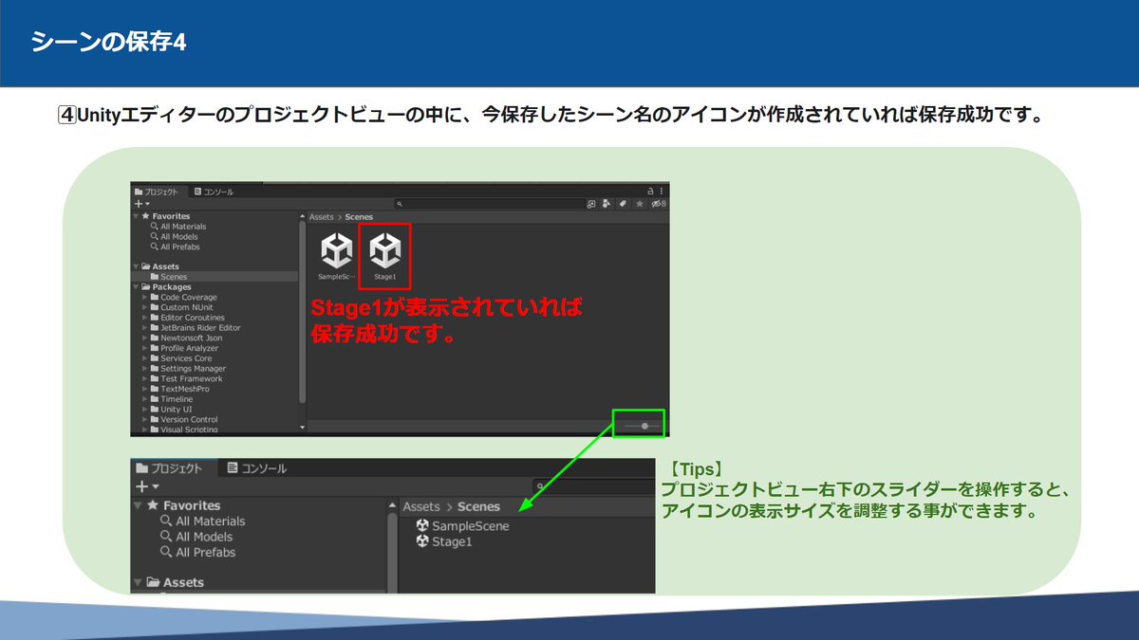Screen dimensions: 1139x640
Task: Collapse the Assets folder in the lower panel
Action: click(139, 583)
